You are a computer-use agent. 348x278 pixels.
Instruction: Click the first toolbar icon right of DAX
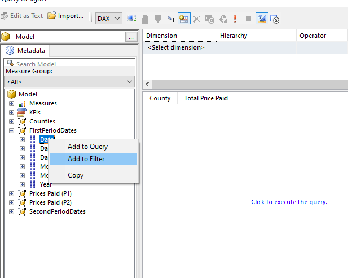click(x=132, y=19)
